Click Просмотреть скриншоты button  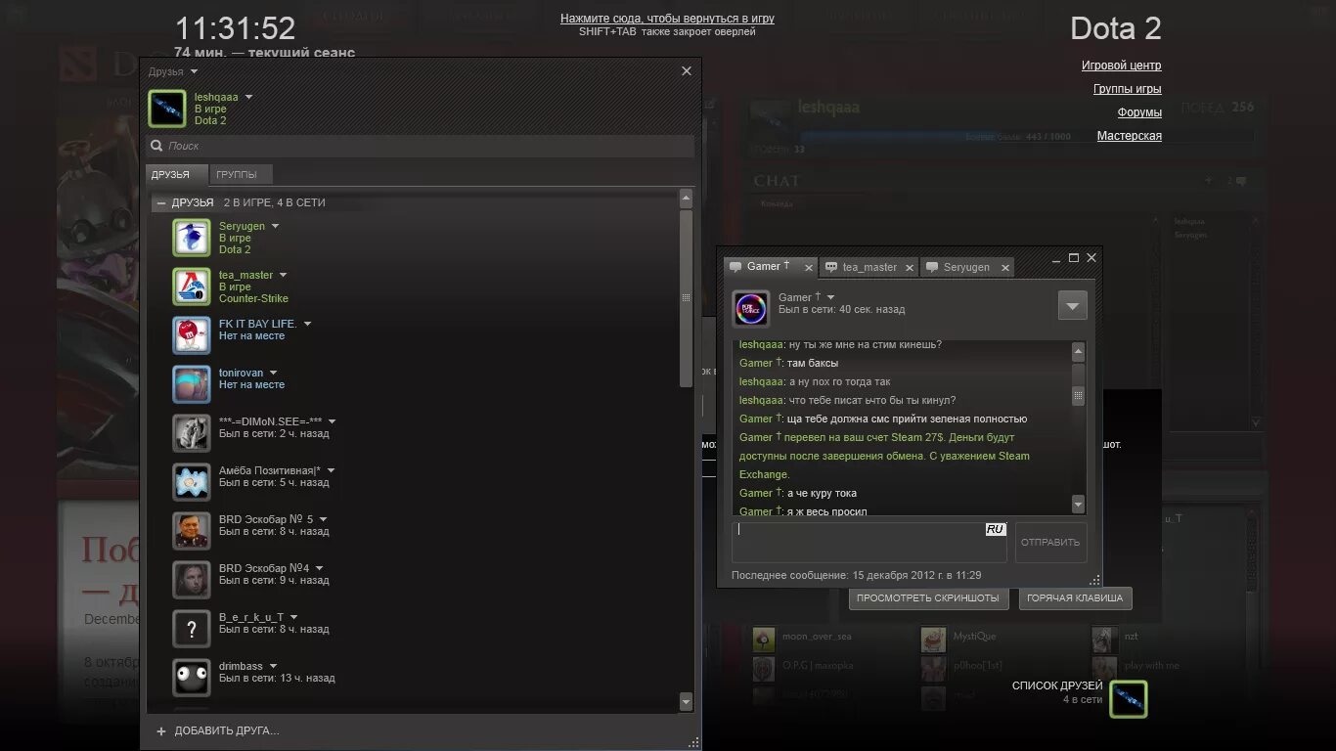(928, 597)
